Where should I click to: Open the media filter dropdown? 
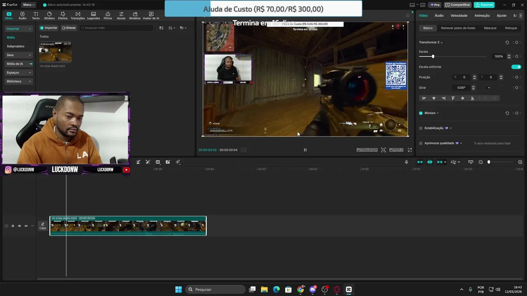pos(183,28)
